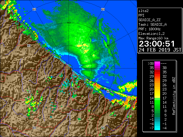Pick the red band in the reflectivity scale

[x=157, y=72]
